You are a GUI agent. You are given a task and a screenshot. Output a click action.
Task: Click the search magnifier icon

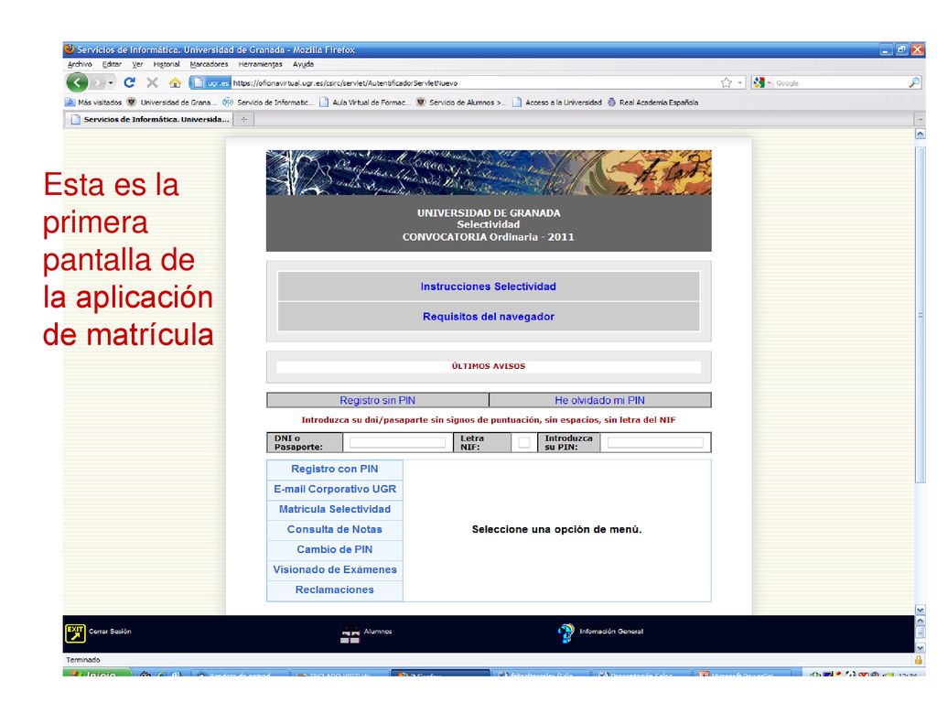click(914, 83)
